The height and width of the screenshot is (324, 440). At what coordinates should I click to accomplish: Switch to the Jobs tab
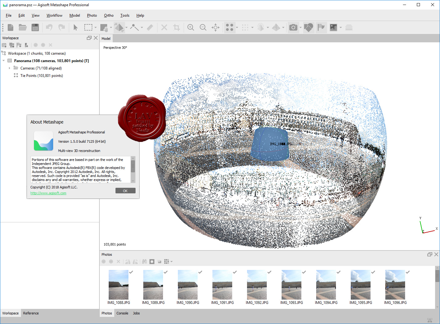point(136,313)
